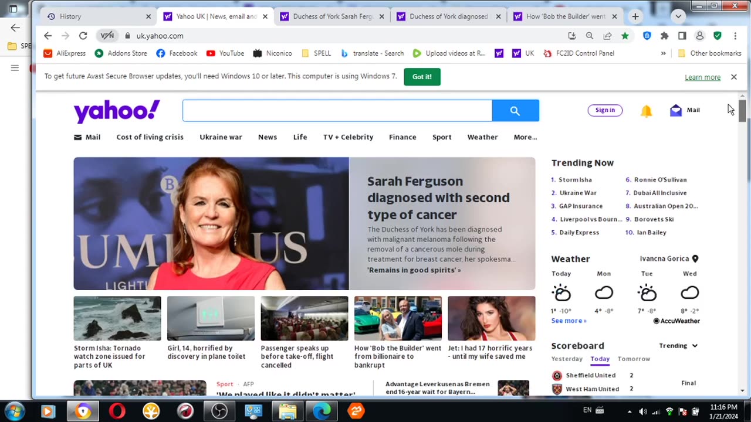Click the Yahoo logo
751x422 pixels.
[117, 111]
